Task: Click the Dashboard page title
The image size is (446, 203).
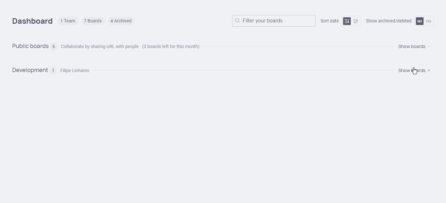Action: tap(32, 21)
